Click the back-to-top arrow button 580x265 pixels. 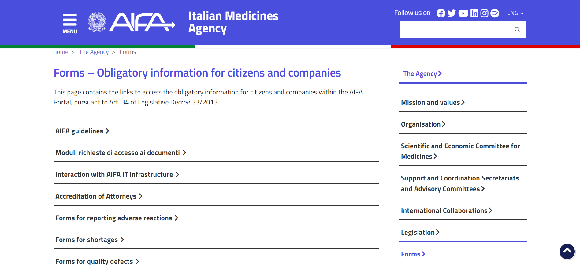(567, 252)
